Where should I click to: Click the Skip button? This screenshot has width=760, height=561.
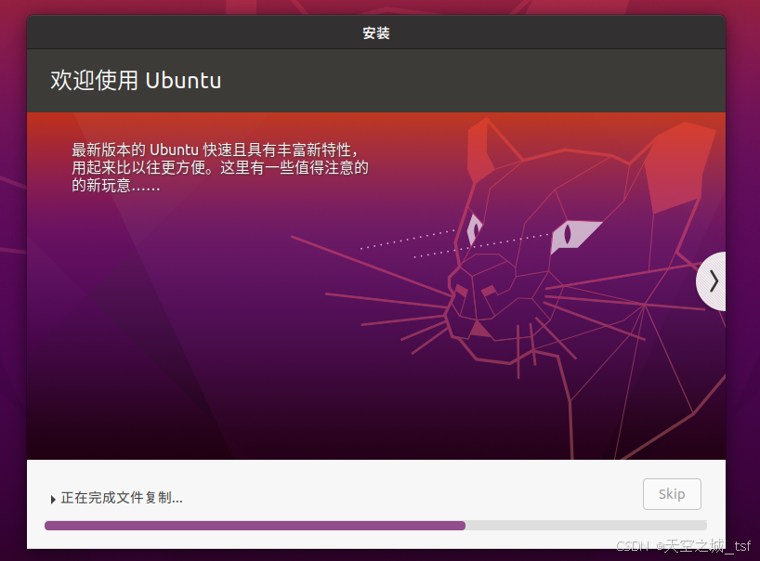click(671, 493)
